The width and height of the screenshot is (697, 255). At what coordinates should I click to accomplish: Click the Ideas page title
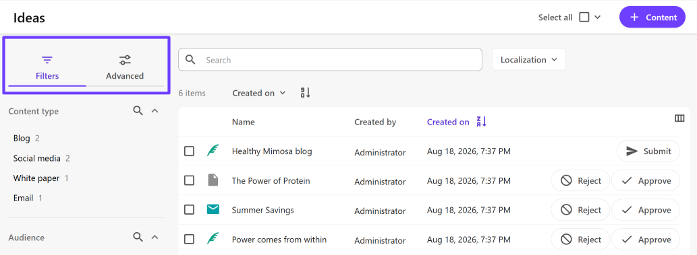(x=29, y=17)
